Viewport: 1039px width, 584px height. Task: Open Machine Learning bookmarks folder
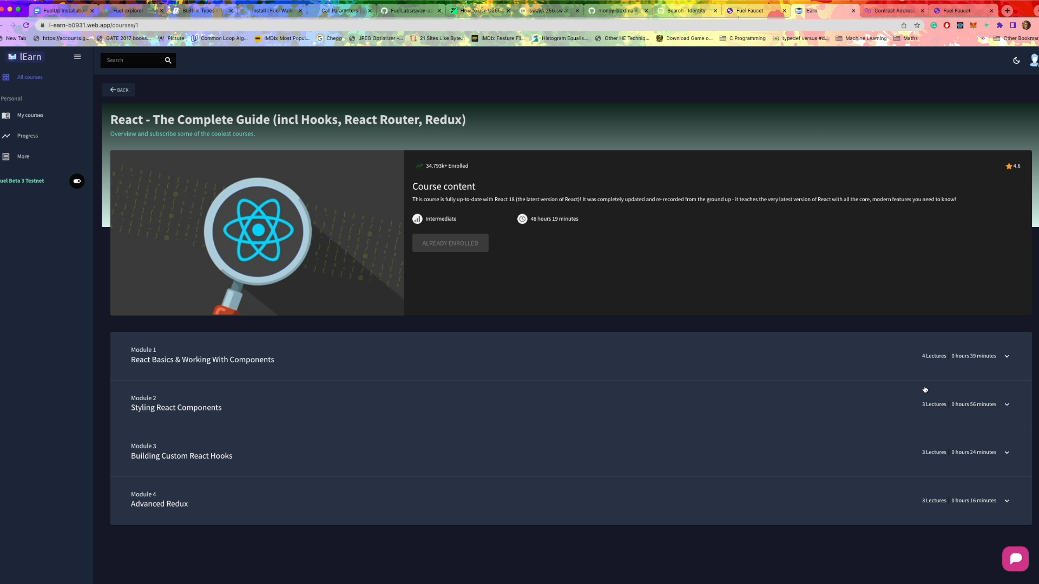coord(861,38)
